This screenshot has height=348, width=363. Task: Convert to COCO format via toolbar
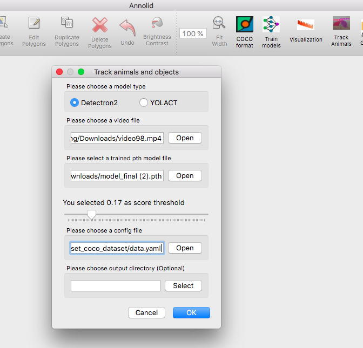[x=245, y=32]
